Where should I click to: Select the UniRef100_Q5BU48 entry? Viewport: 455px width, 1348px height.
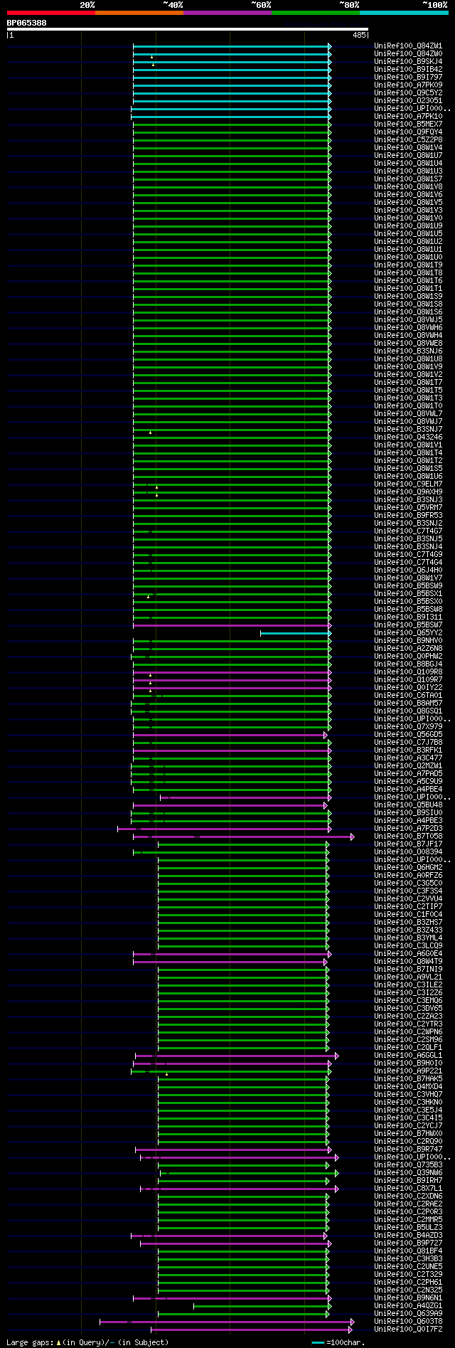408,805
